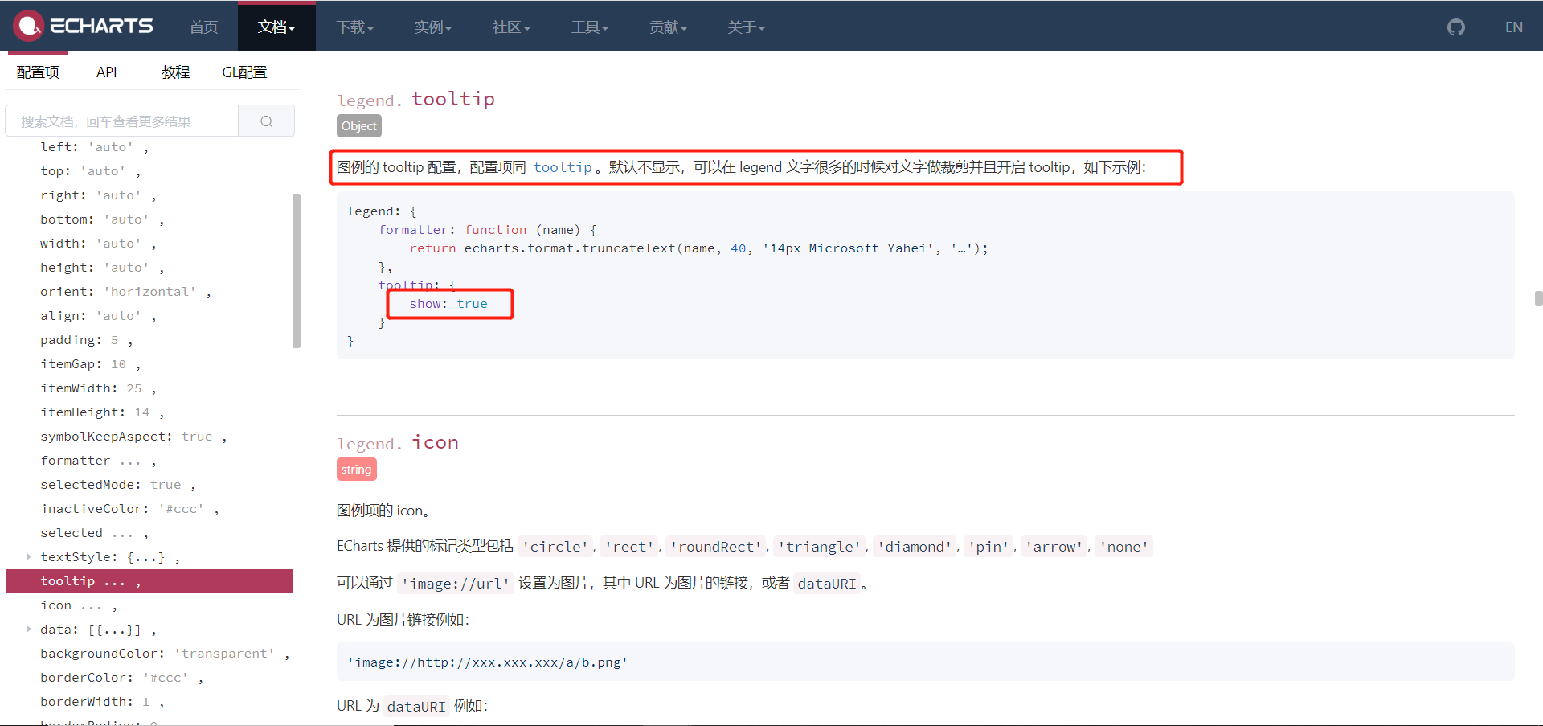Open the 下载 dropdown menu
Viewport: 1543px width, 726px height.
355,27
